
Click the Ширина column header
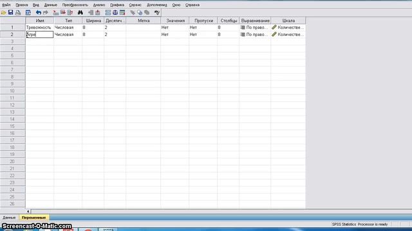(x=93, y=21)
